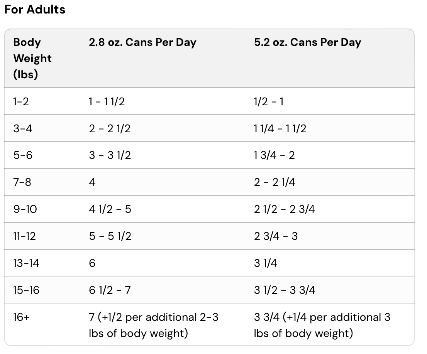Click the 'Body Weight (lbs)' column header
The image size is (427, 354).
coord(32,58)
